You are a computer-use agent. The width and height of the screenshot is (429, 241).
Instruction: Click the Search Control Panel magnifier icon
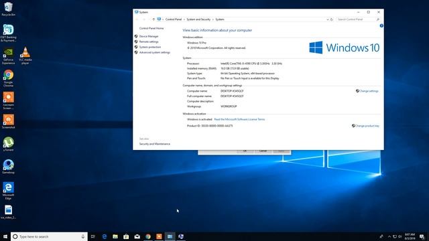[378, 19]
